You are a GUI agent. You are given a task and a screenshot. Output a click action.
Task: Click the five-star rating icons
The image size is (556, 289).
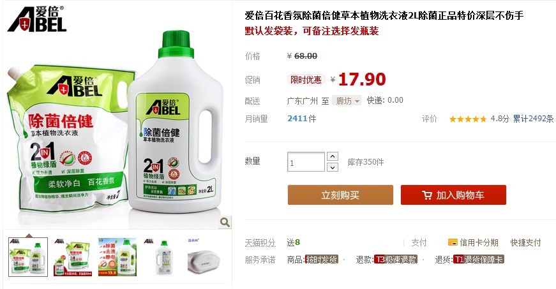tap(468, 119)
